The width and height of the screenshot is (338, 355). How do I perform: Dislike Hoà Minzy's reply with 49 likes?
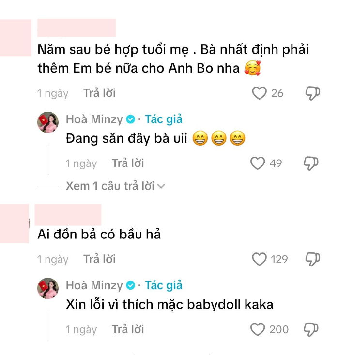click(311, 163)
